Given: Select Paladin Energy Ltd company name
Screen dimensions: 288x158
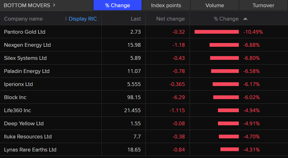Looking at the screenshot, I should pyautogui.click(x=27, y=71).
